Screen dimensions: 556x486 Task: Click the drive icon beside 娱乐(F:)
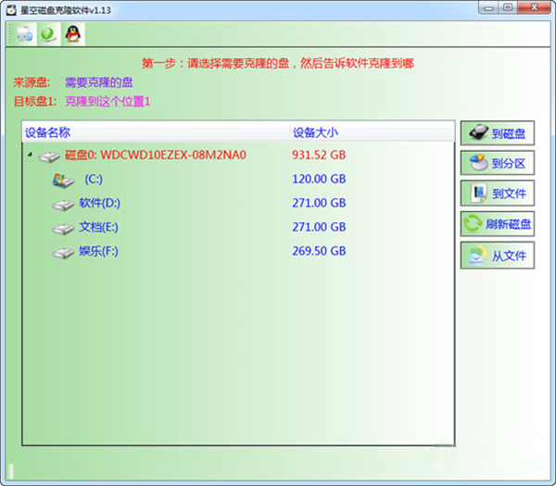click(x=63, y=252)
